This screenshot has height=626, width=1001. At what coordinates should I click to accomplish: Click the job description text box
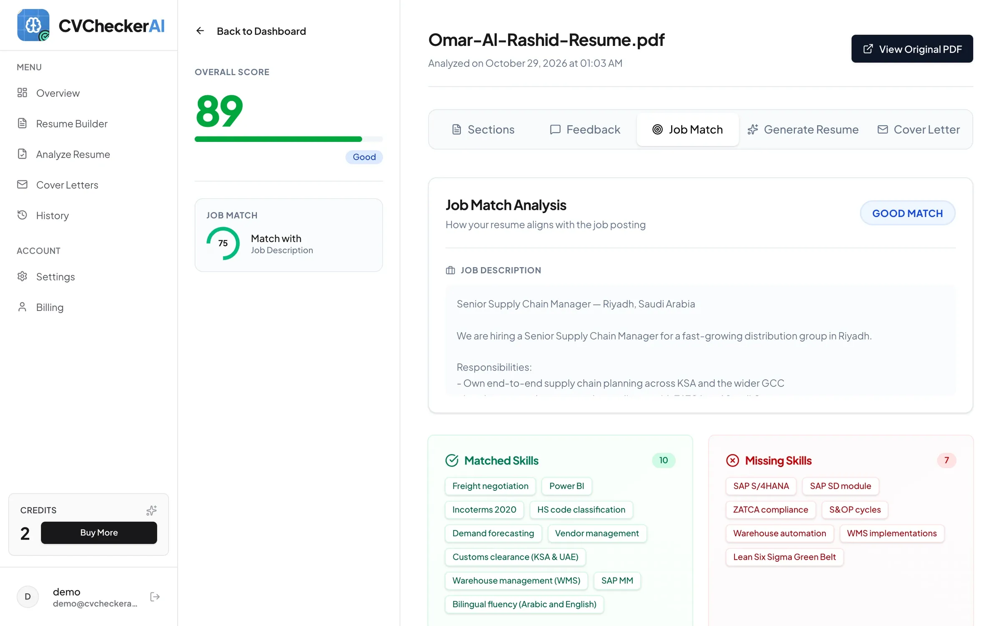(x=700, y=340)
